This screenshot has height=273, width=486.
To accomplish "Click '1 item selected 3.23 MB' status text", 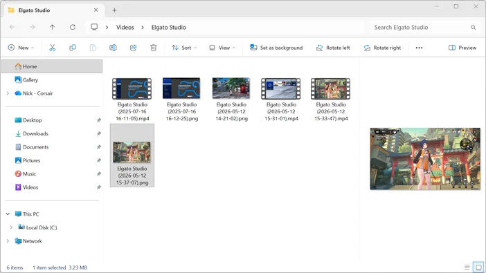I will click(60, 267).
